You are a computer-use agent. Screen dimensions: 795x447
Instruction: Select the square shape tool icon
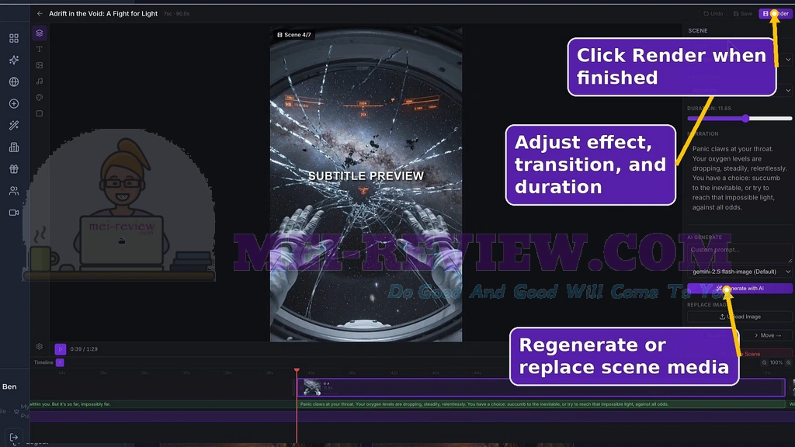click(39, 113)
